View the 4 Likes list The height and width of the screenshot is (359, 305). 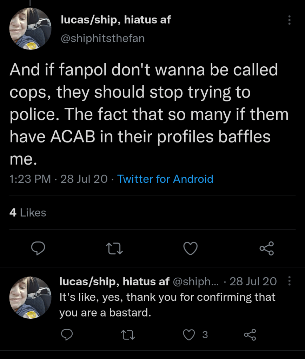(x=28, y=212)
